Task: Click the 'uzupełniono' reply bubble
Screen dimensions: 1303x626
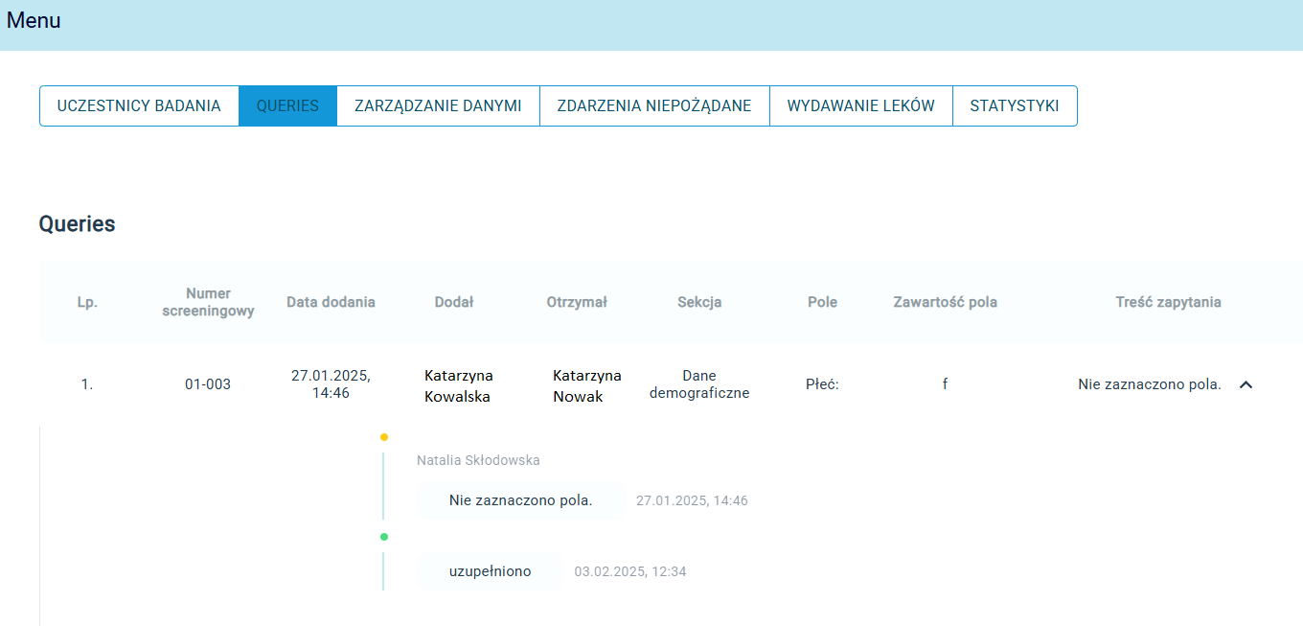Action: click(490, 571)
